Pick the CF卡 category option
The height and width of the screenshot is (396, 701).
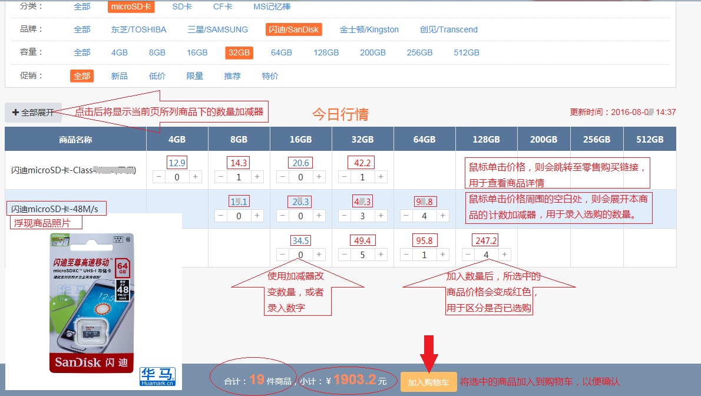[x=223, y=6]
